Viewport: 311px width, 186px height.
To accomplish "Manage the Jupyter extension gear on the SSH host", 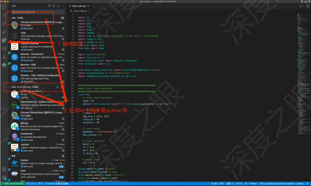I will tap(63, 151).
